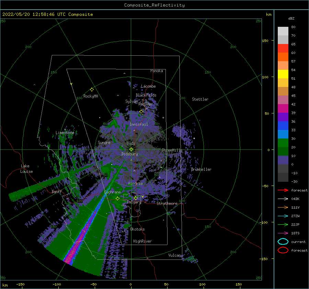Screen dimensions: 309x289
Task: Click the 18TS legend text
Action: [295, 233]
